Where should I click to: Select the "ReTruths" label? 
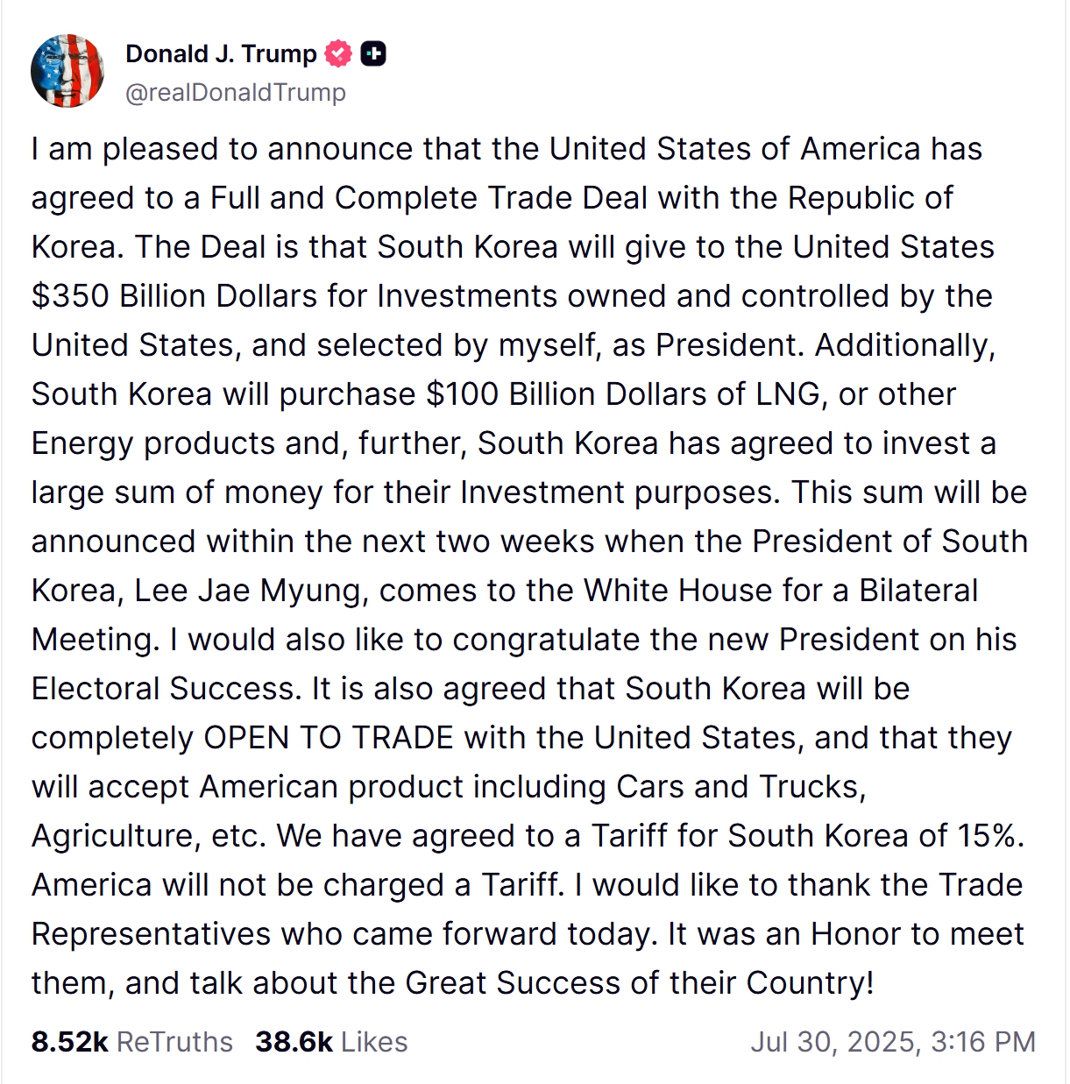click(174, 1042)
